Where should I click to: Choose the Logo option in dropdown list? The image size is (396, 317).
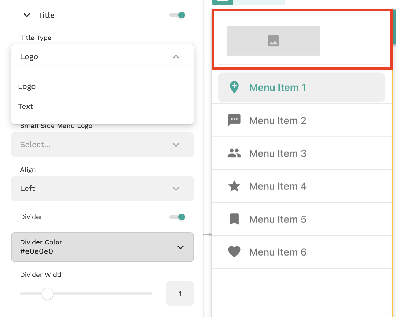coord(27,86)
